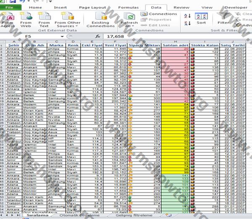Select column E header
The height and width of the screenshot is (219, 252).
pos(92,42)
